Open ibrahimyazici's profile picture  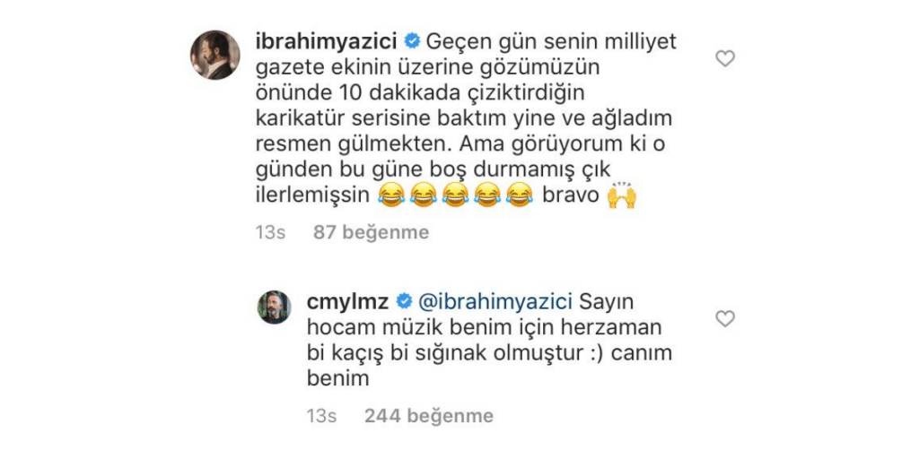[215, 55]
